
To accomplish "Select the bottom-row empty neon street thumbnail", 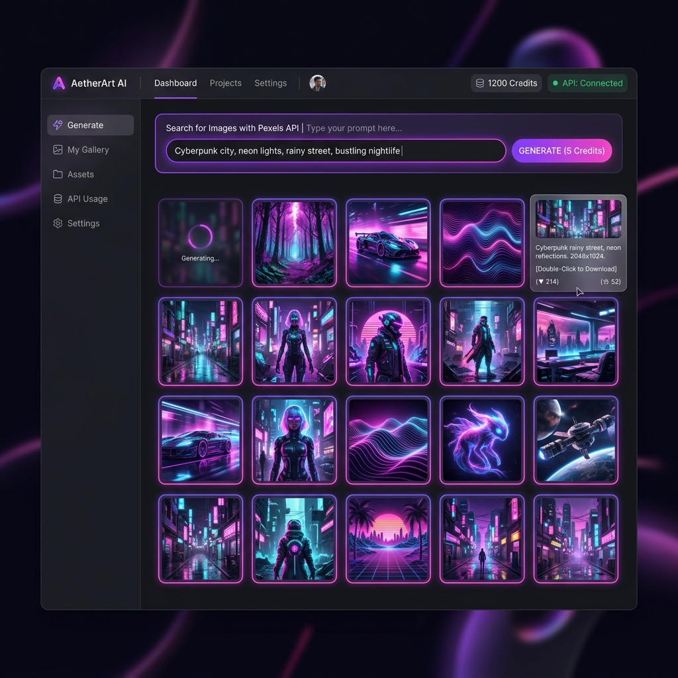I will pos(201,539).
